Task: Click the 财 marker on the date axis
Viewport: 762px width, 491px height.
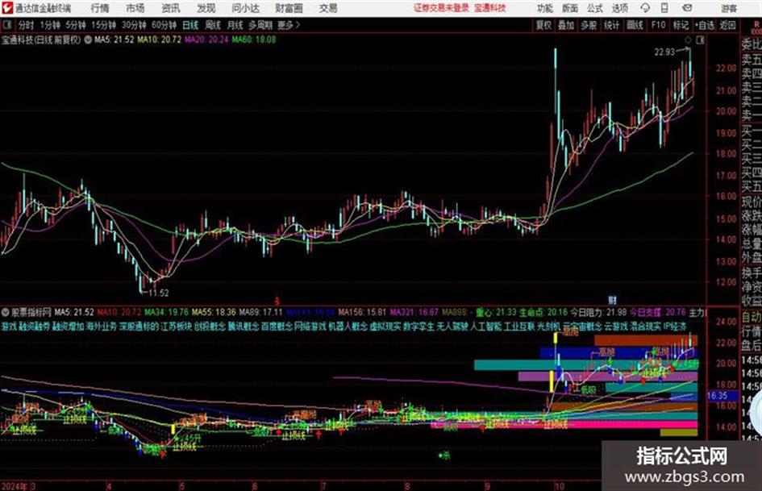Action: (x=612, y=300)
